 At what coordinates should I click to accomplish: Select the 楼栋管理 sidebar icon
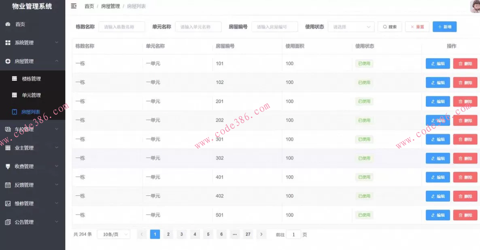[14, 78]
